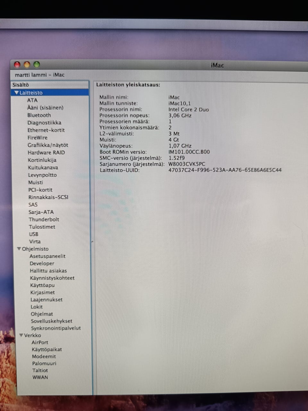Click Intel Core 2 Duo value
Screen dimensions: 308x411
189,109
